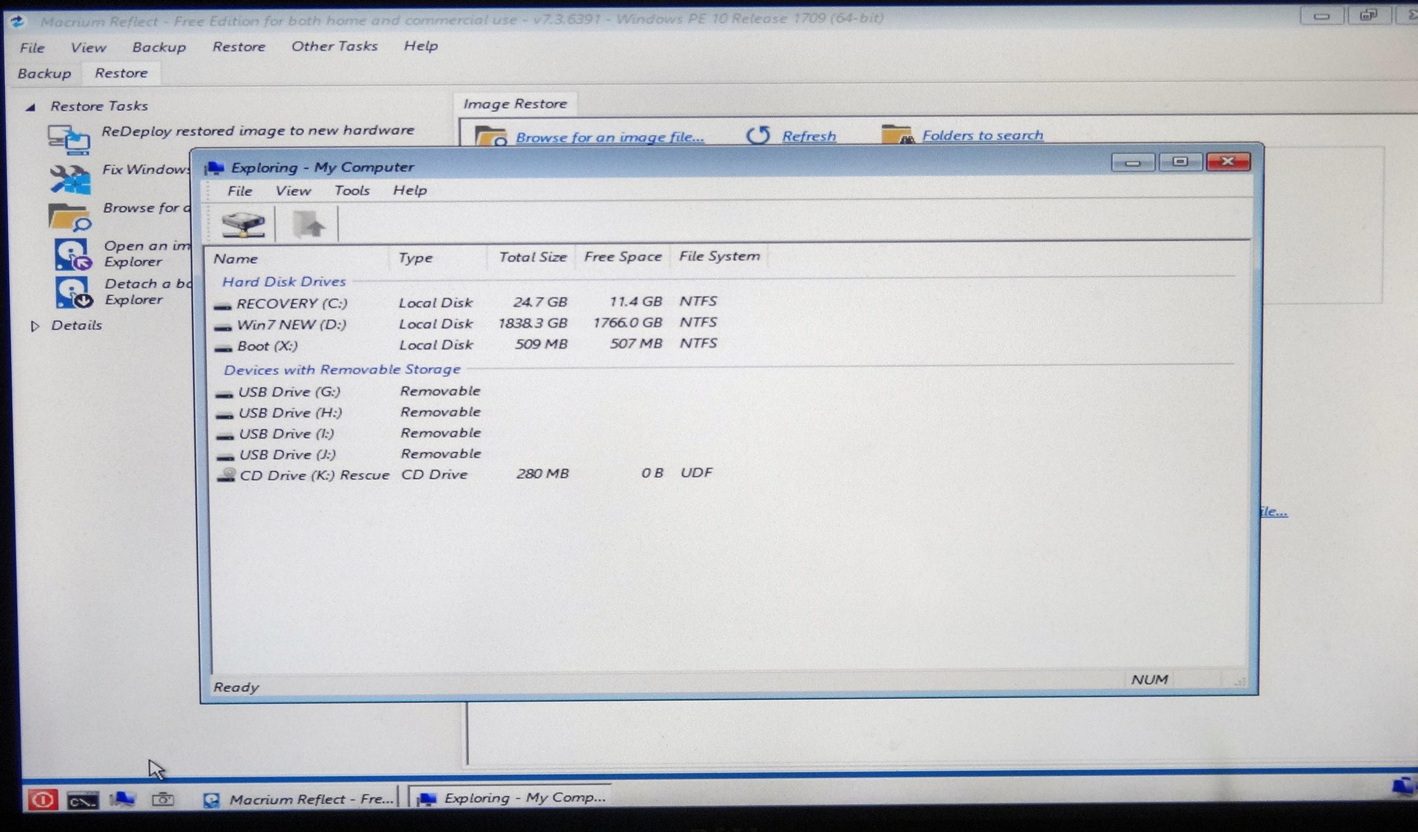The width and height of the screenshot is (1418, 832).
Task: Click the ReDeploy restored image icon
Action: 70,140
